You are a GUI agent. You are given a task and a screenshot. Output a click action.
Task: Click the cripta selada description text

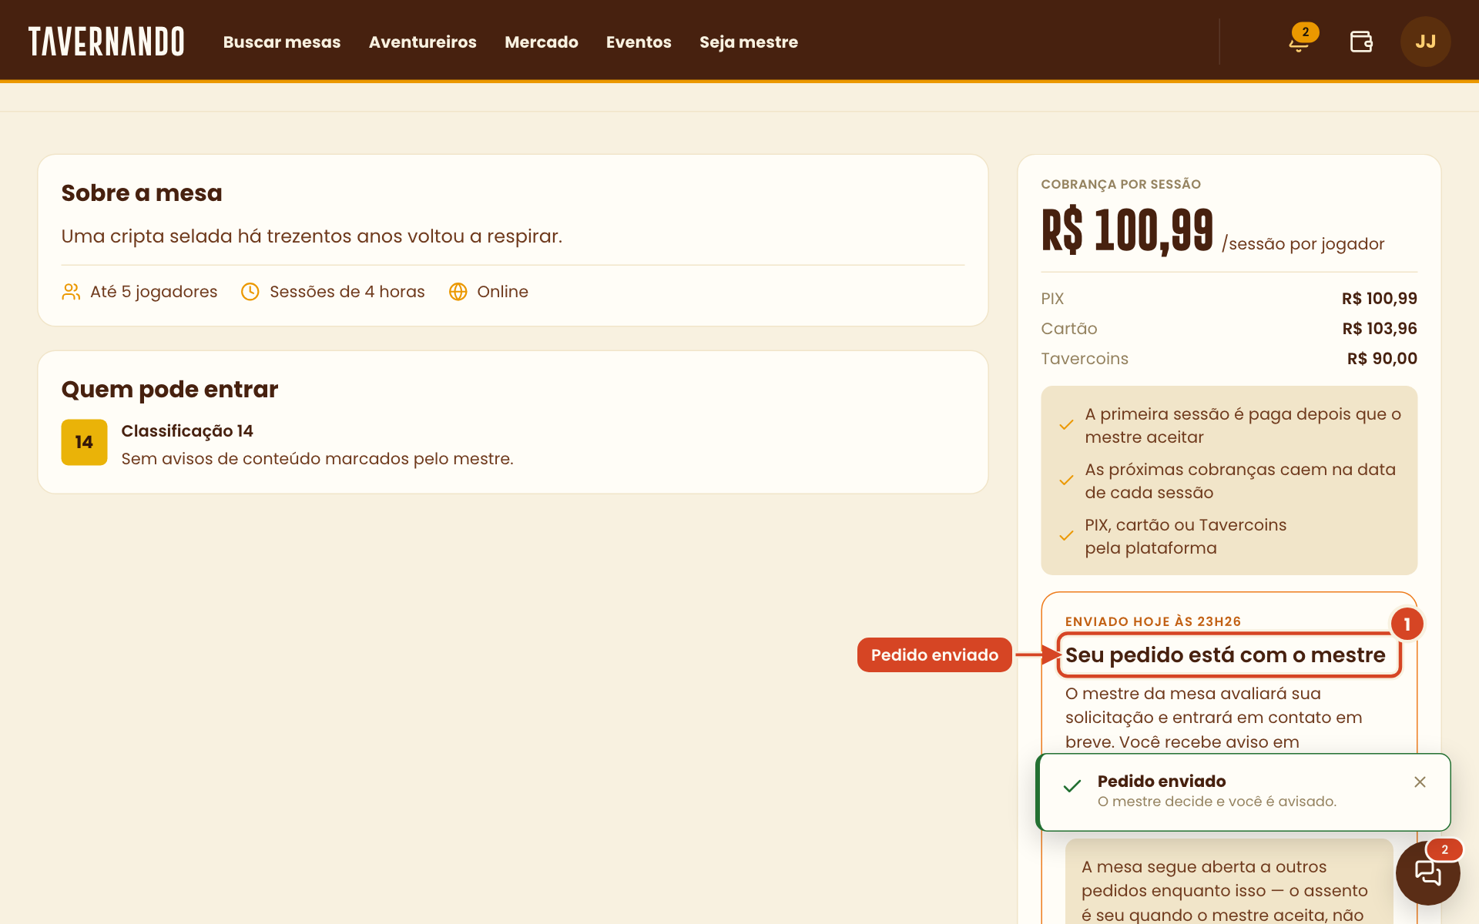[x=312, y=236]
